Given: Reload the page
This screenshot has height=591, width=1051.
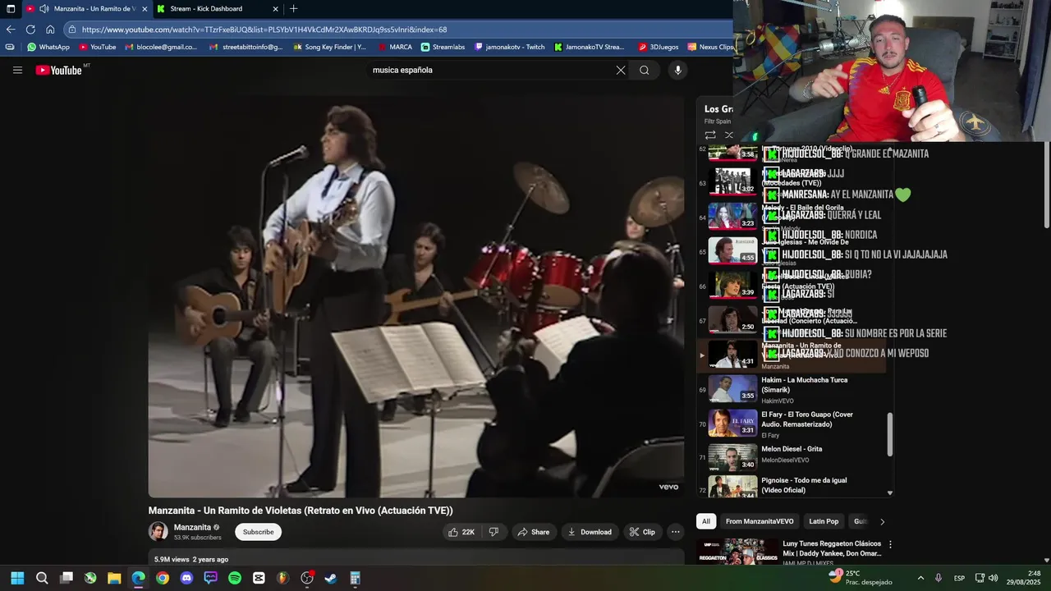Looking at the screenshot, I should 30,30.
